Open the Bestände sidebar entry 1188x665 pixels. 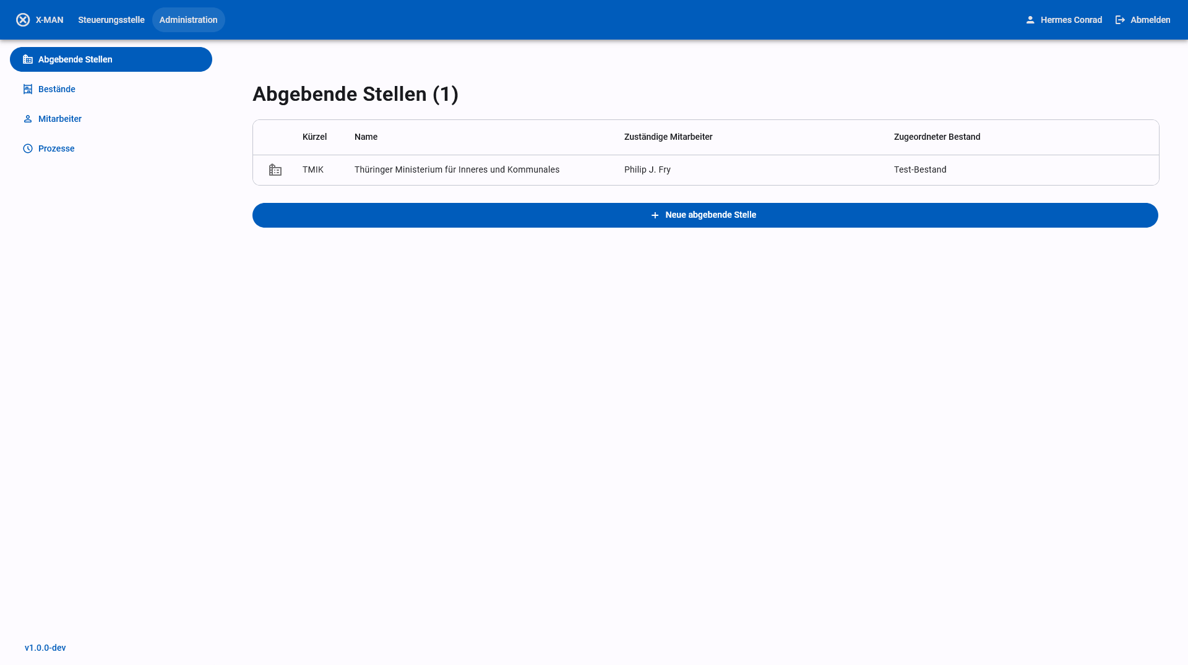(111, 89)
